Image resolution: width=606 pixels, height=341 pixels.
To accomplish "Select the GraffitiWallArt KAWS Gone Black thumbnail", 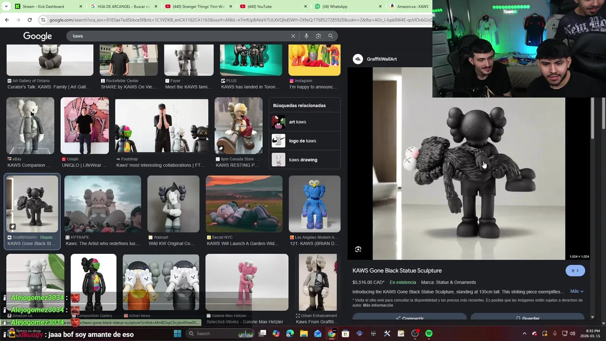I will [32, 204].
